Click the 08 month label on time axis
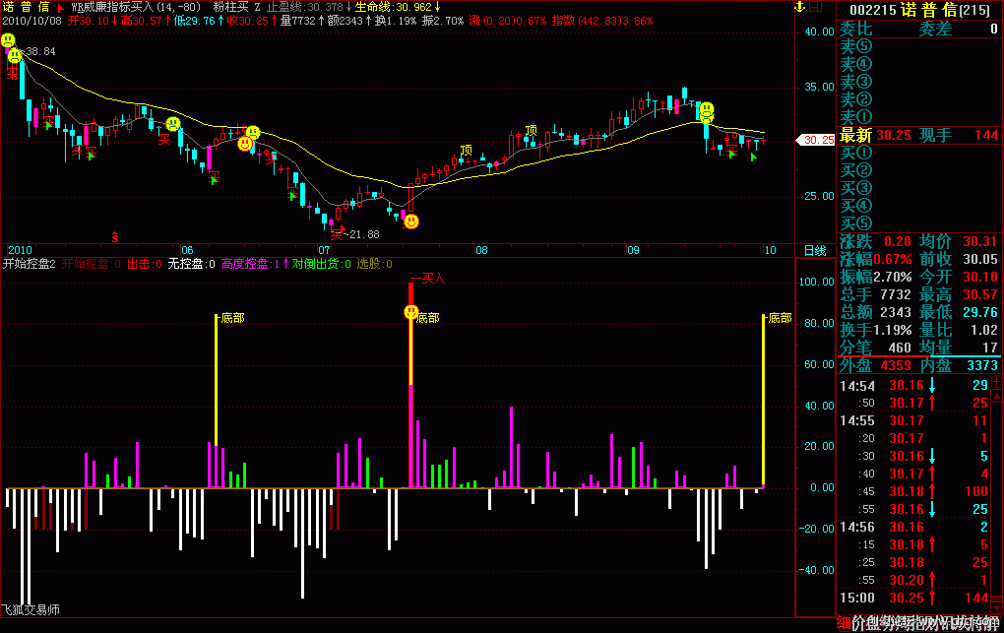The height and width of the screenshot is (633, 1004). tap(481, 250)
